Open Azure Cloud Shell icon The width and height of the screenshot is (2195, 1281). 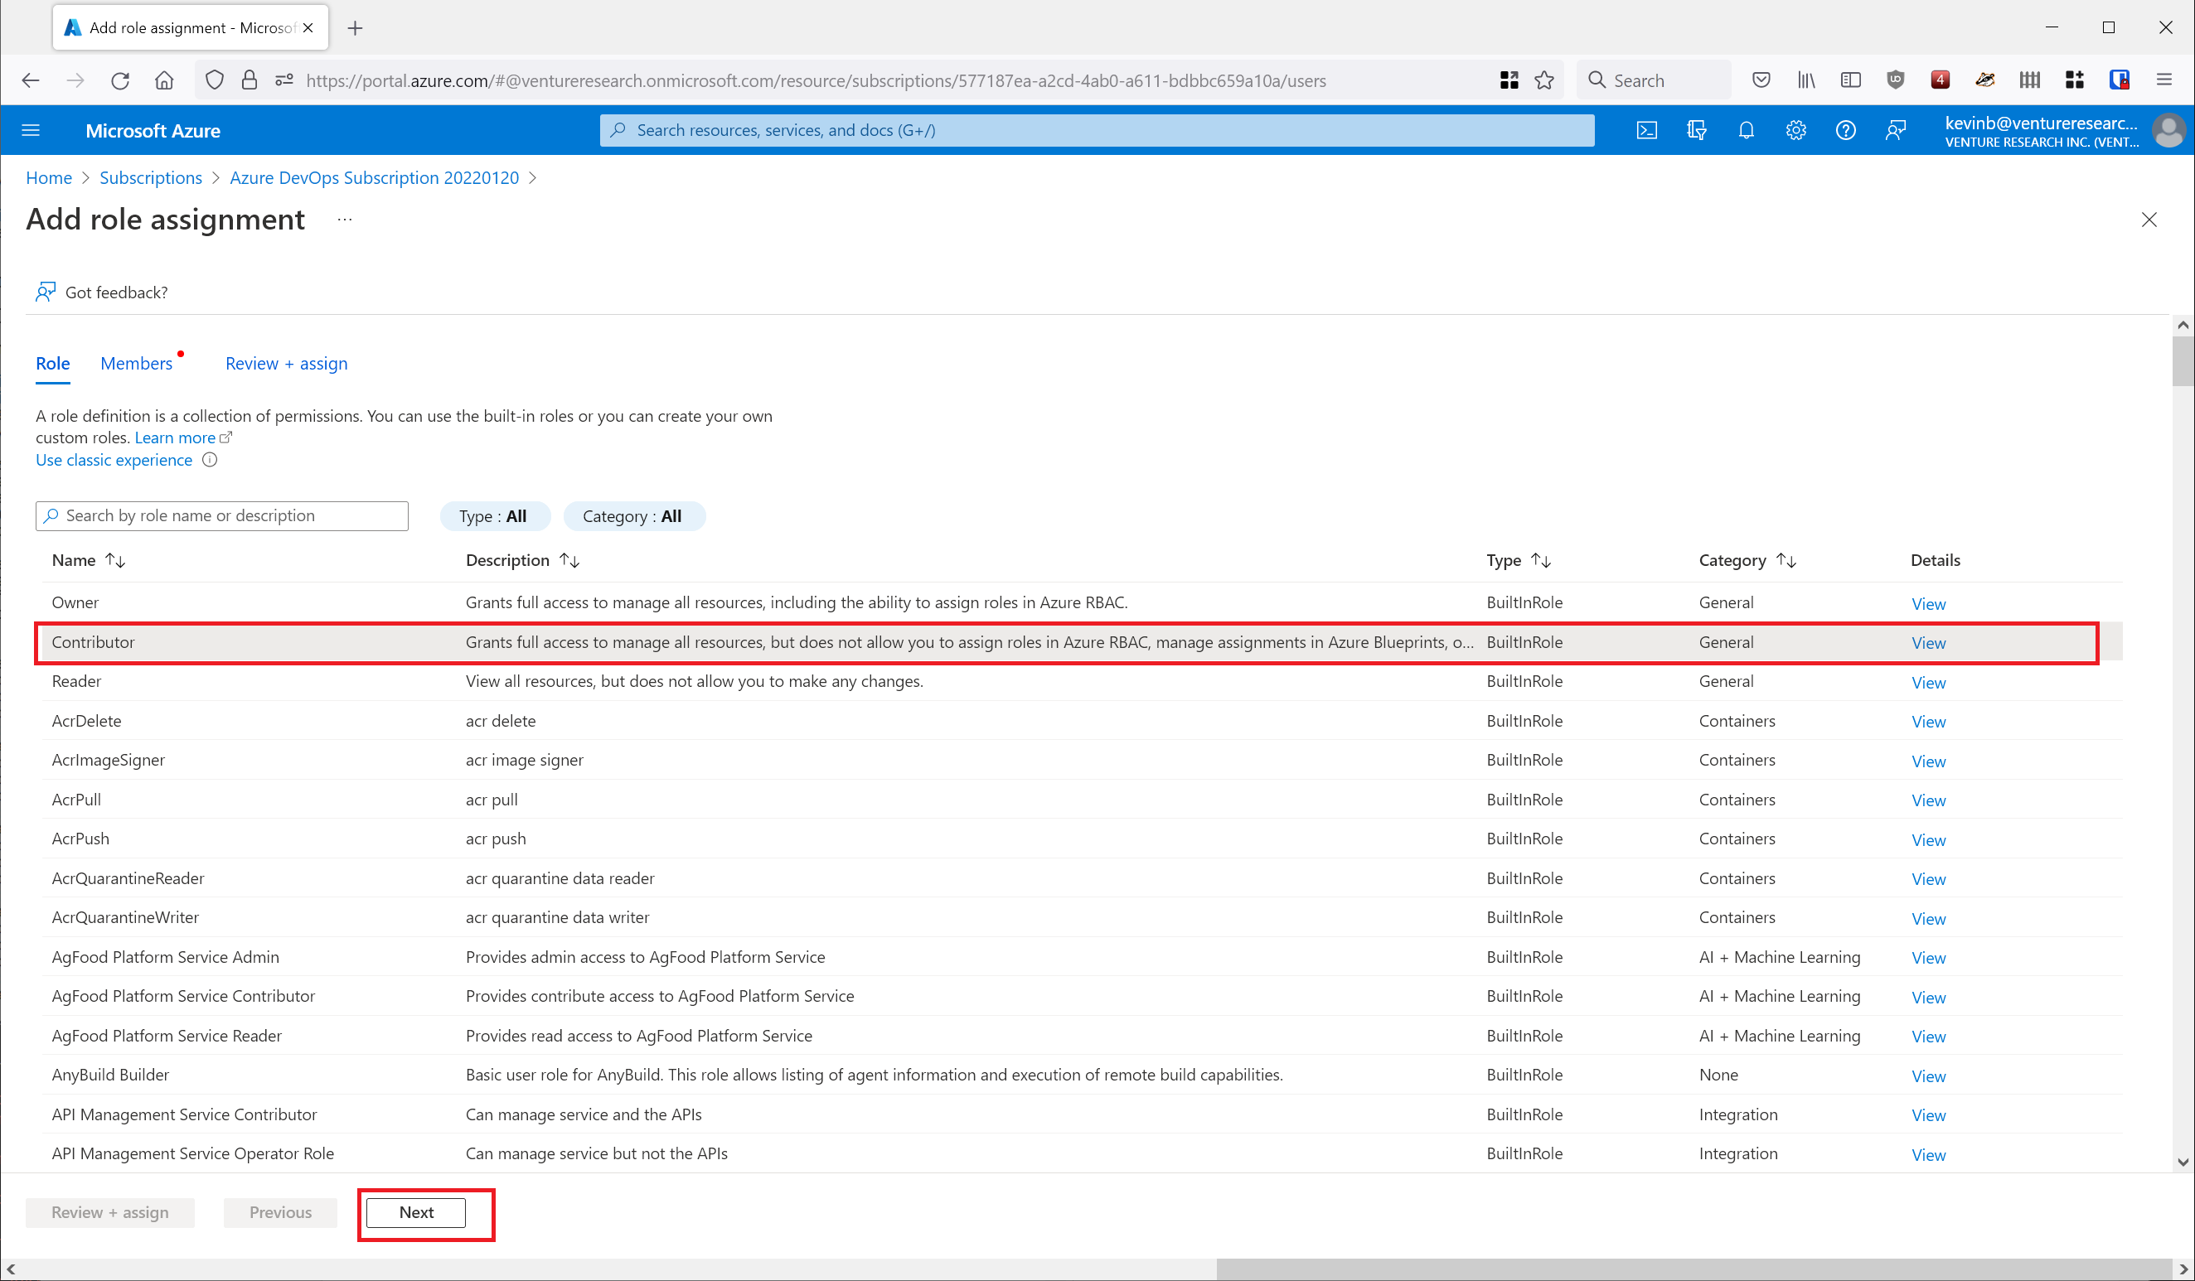1646,131
